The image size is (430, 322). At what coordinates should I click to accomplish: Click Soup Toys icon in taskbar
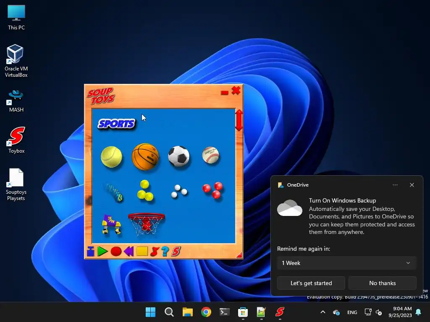(x=280, y=312)
